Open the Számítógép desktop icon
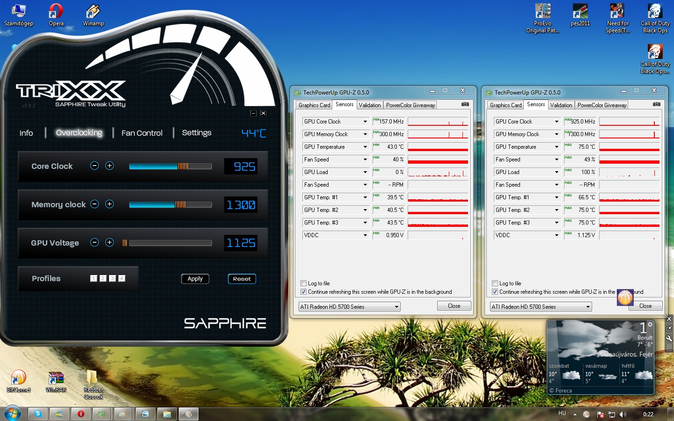Viewport: 674px width, 421px height. [x=19, y=15]
